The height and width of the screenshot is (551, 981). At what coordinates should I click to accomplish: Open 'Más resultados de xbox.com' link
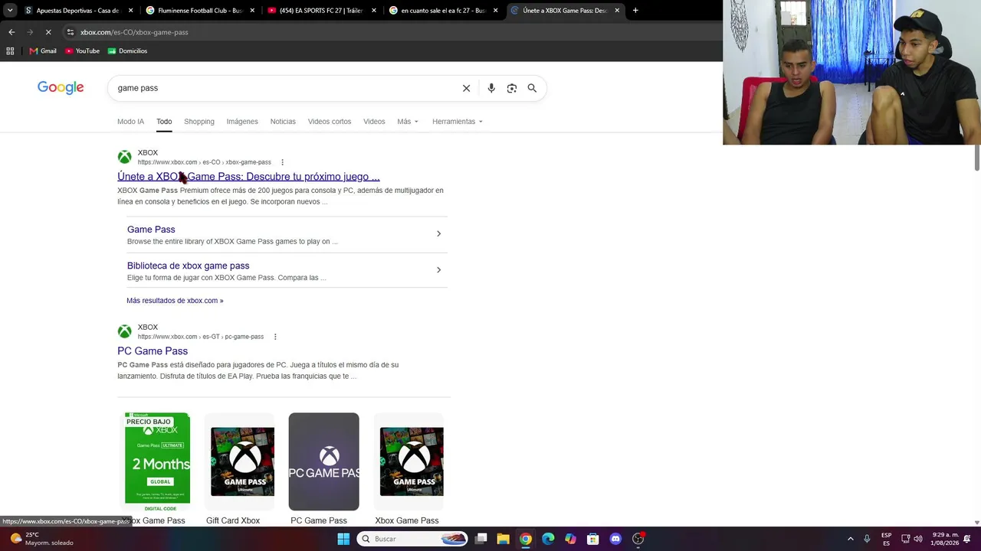[x=175, y=301]
